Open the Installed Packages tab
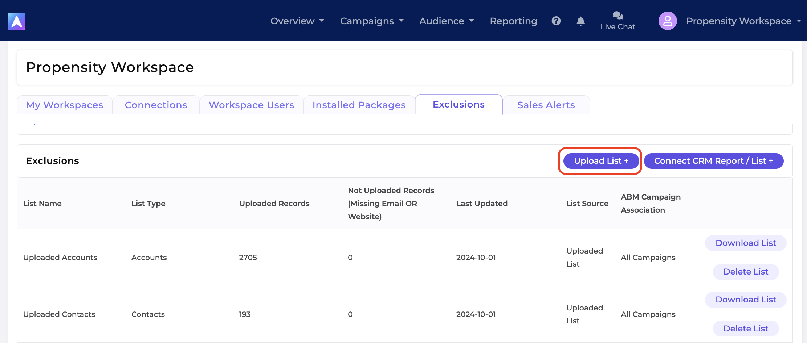 359,105
